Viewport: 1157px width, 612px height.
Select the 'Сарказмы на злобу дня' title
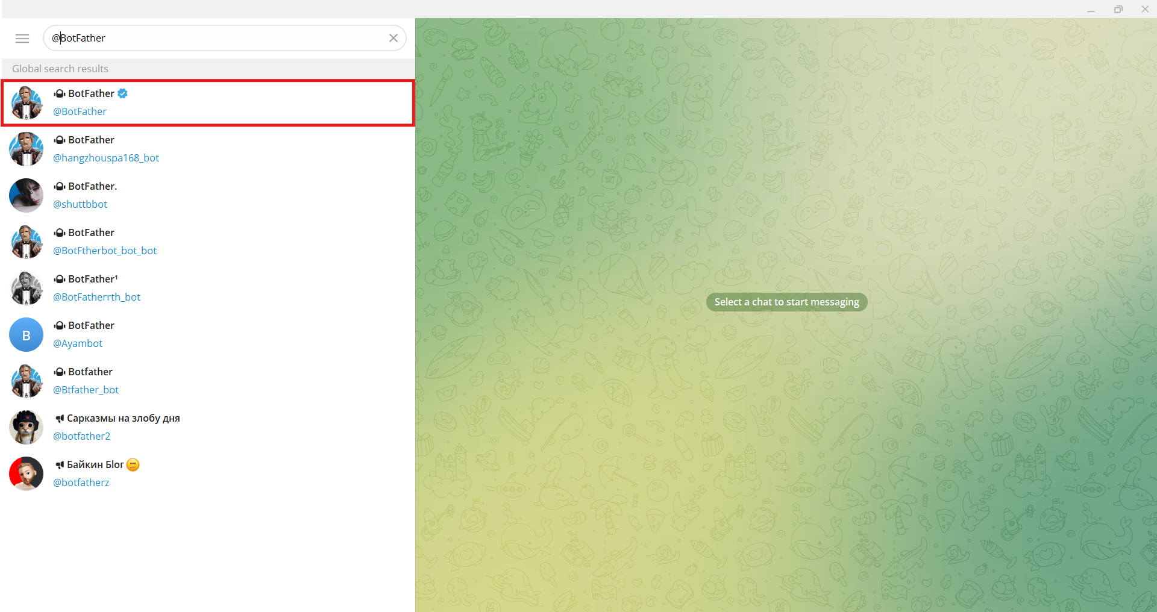(x=124, y=418)
